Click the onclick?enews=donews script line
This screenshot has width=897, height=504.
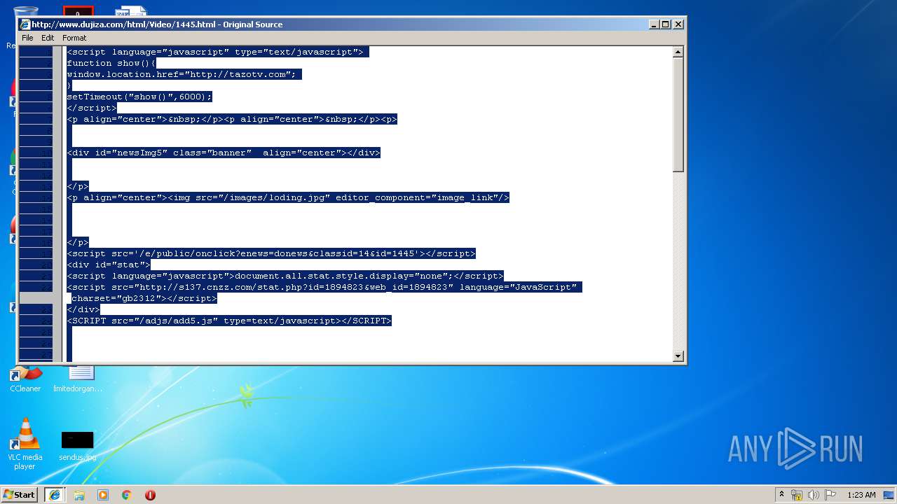click(271, 253)
